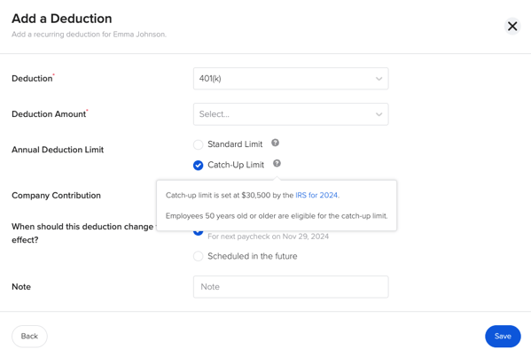
Task: Show help for Standard Limit
Action: click(275, 143)
